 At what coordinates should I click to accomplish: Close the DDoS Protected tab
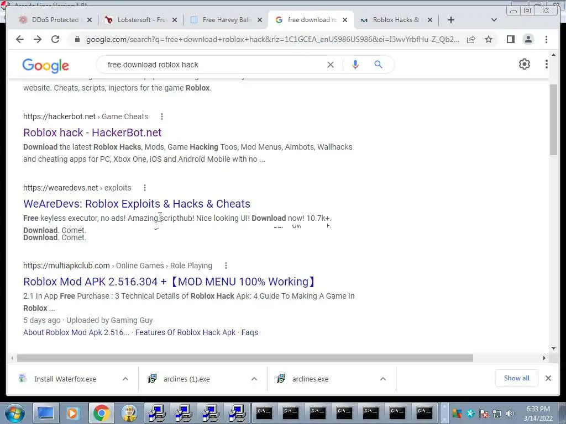90,20
